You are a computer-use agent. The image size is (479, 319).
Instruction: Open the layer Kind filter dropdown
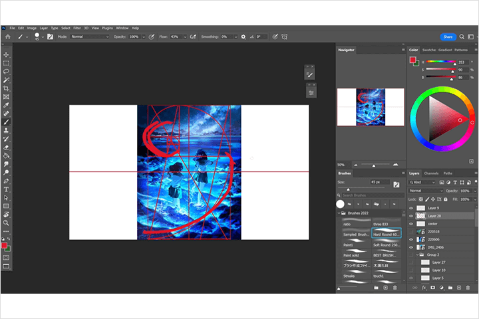pos(422,182)
